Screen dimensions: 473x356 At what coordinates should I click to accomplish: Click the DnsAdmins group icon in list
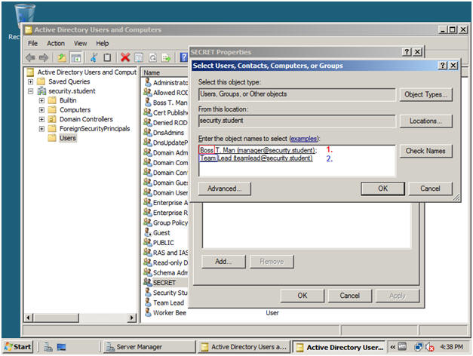148,132
